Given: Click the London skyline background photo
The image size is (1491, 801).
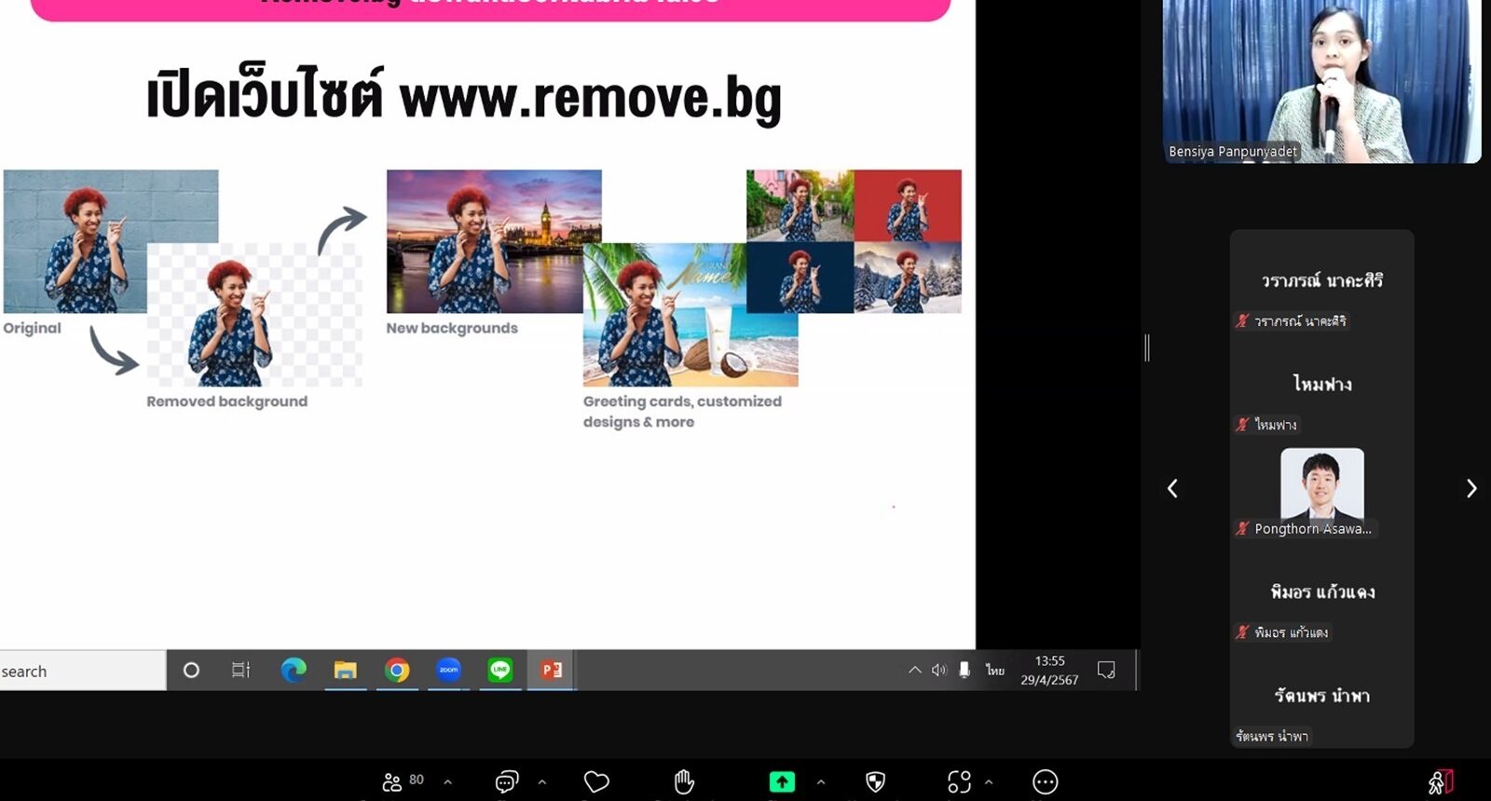Looking at the screenshot, I should point(494,241).
